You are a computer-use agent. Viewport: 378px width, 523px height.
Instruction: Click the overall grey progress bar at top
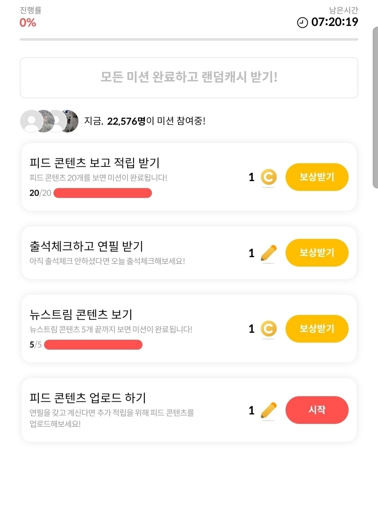(x=189, y=40)
